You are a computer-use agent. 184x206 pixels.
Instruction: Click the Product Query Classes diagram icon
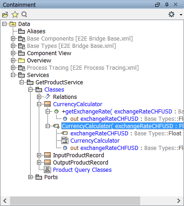click(x=47, y=170)
